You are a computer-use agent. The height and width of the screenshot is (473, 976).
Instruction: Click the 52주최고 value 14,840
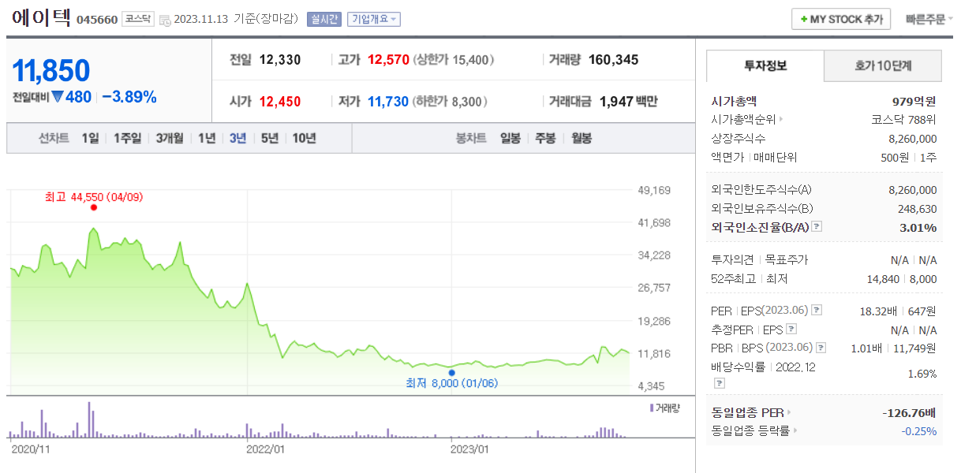tap(884, 279)
